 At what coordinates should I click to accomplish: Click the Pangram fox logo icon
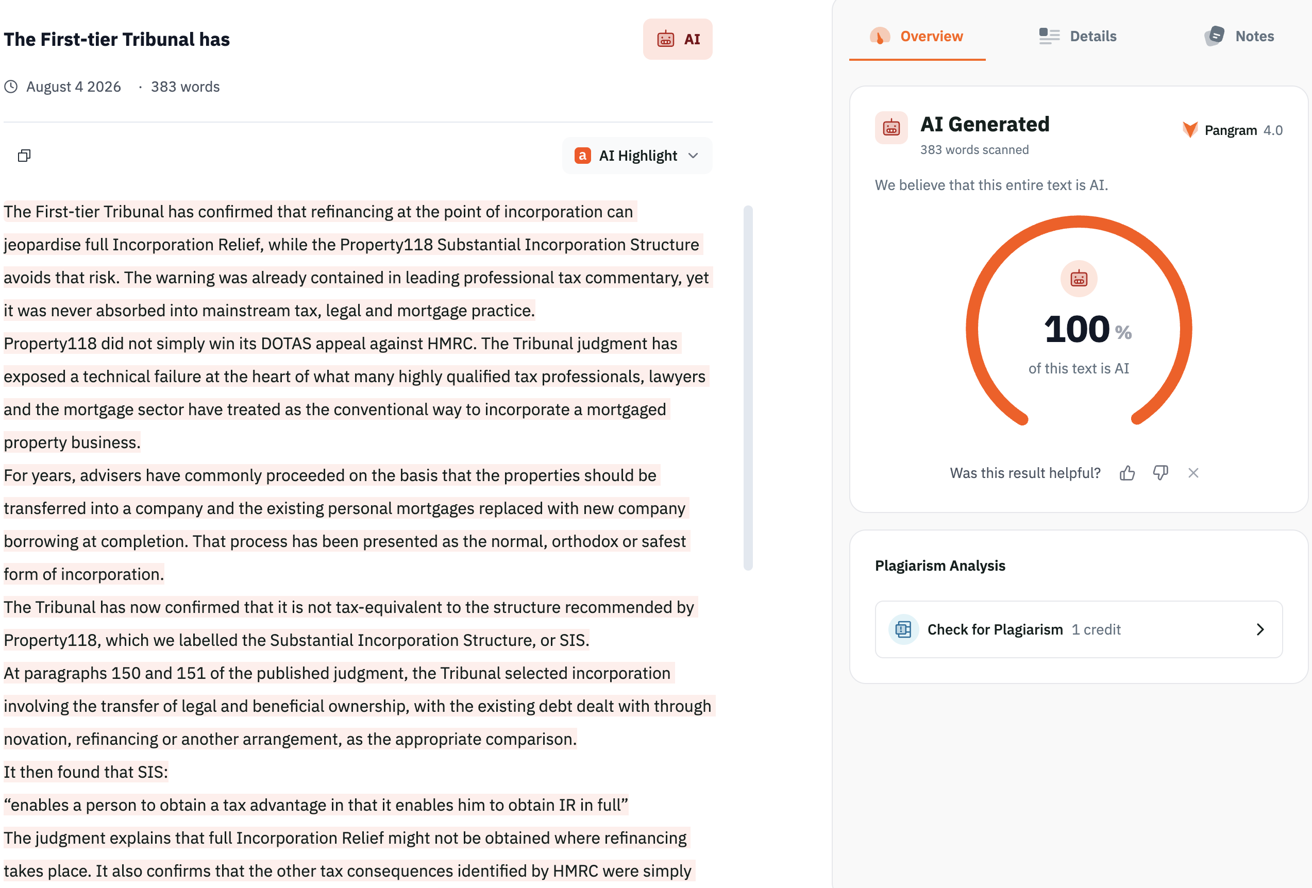tap(1190, 130)
